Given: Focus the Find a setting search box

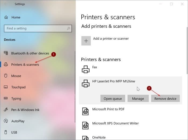Looking at the screenshot, I should [38, 28].
